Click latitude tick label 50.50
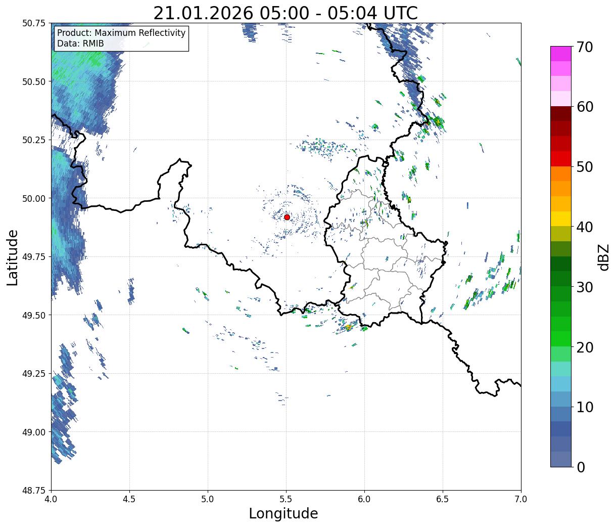616x526 pixels. click(x=34, y=81)
